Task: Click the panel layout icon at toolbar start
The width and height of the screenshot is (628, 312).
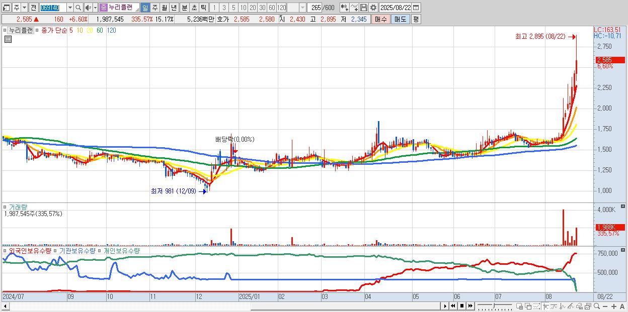Action: click(6, 8)
